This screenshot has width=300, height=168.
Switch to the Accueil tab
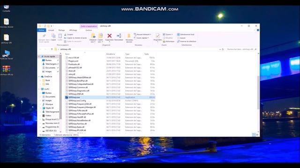[x=51, y=30]
